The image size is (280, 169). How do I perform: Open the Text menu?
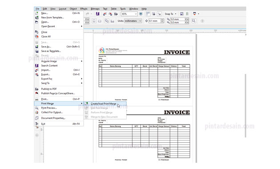coord(105,9)
